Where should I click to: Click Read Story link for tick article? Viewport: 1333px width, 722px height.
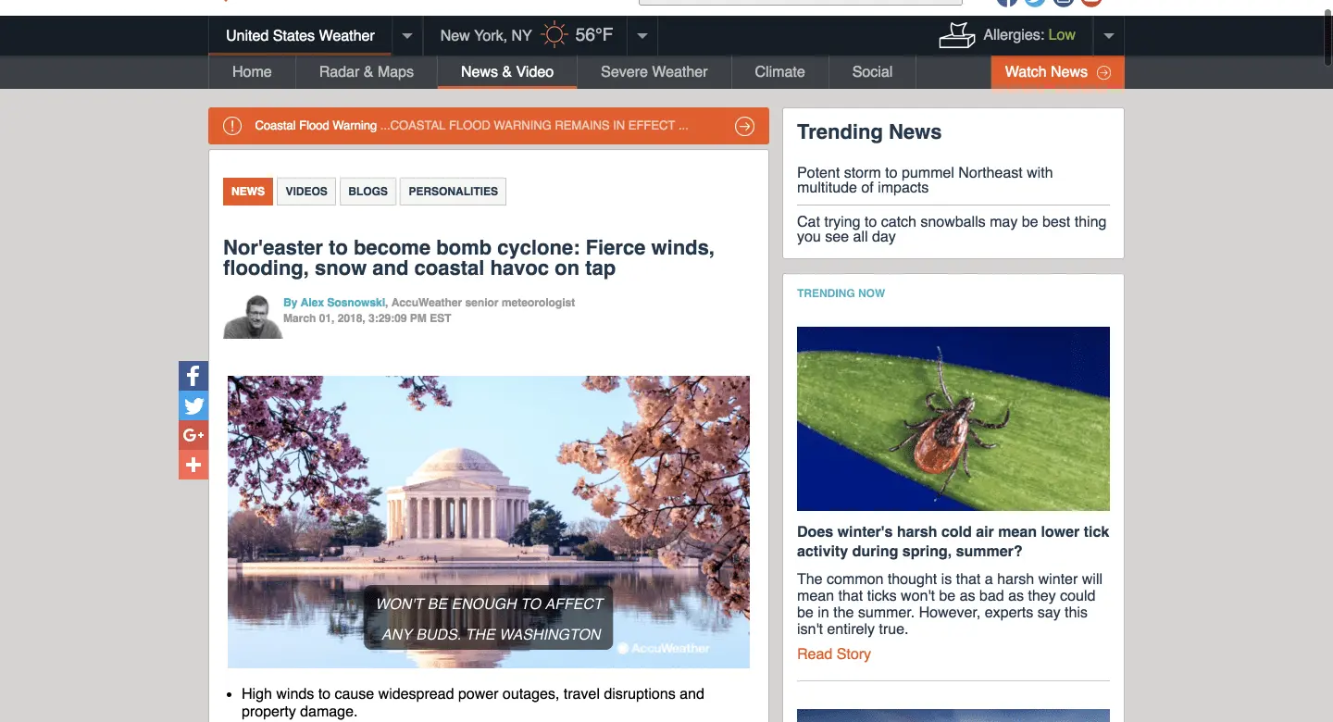[x=834, y=654]
